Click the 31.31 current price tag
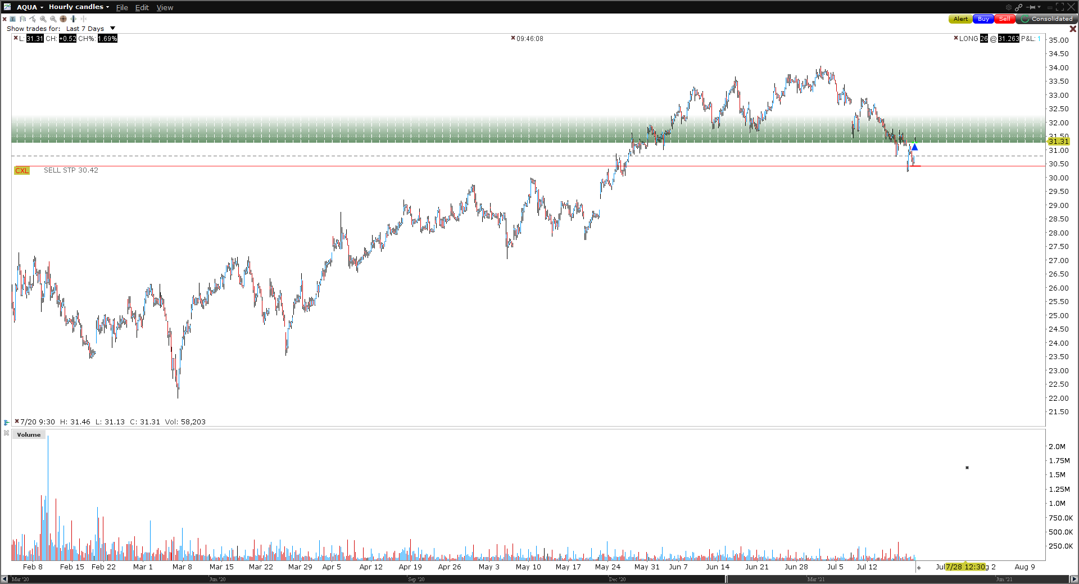 [1058, 141]
